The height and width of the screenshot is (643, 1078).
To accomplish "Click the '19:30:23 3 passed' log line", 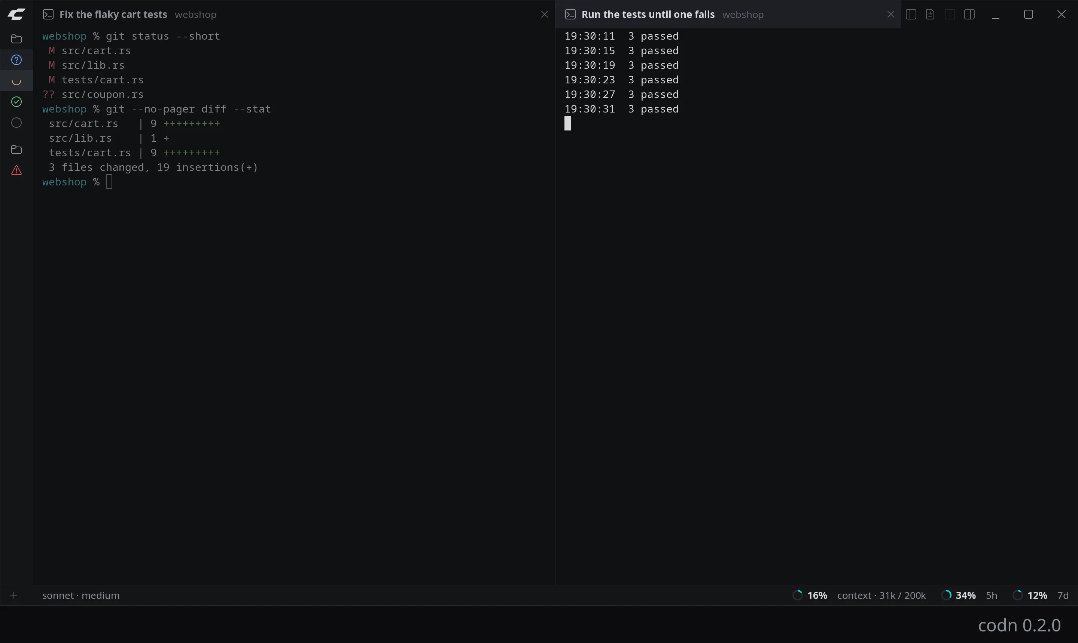I will pyautogui.click(x=622, y=80).
